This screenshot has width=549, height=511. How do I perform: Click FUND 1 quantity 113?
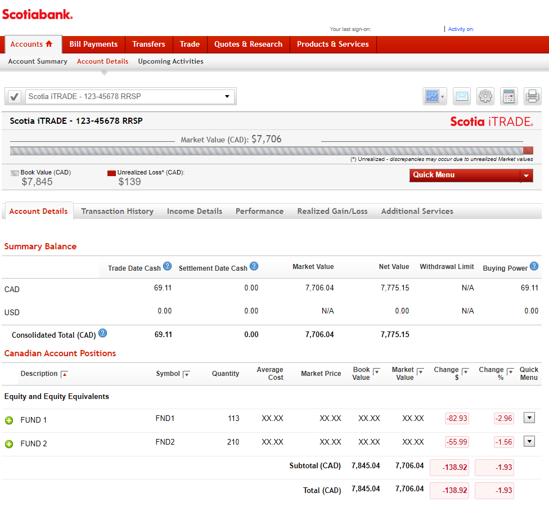tap(233, 418)
